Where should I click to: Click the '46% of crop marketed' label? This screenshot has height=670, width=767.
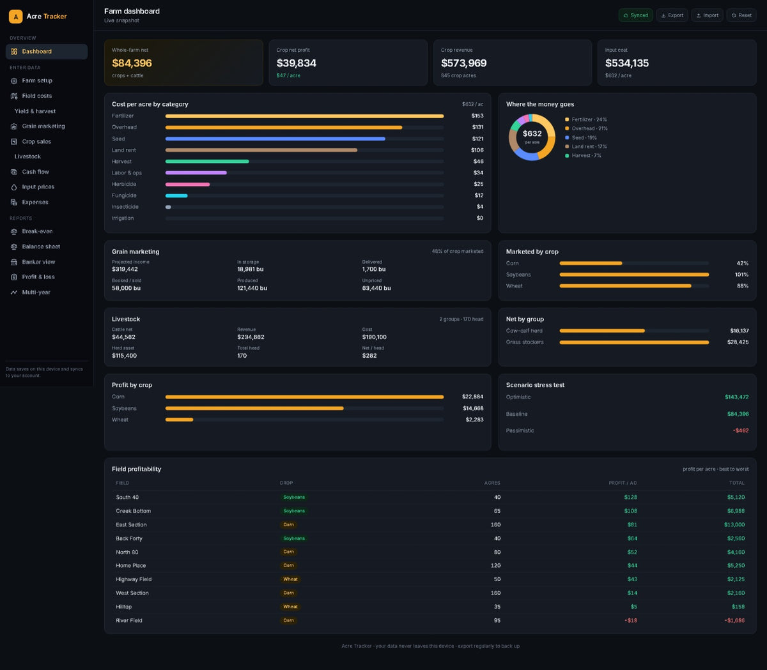pos(458,252)
